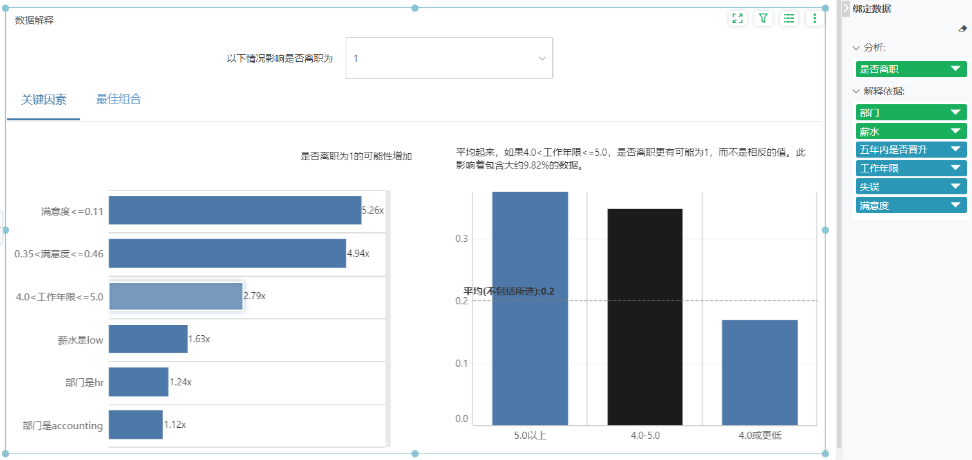
Task: Open dropdown on 满意度 field
Action: tap(955, 206)
